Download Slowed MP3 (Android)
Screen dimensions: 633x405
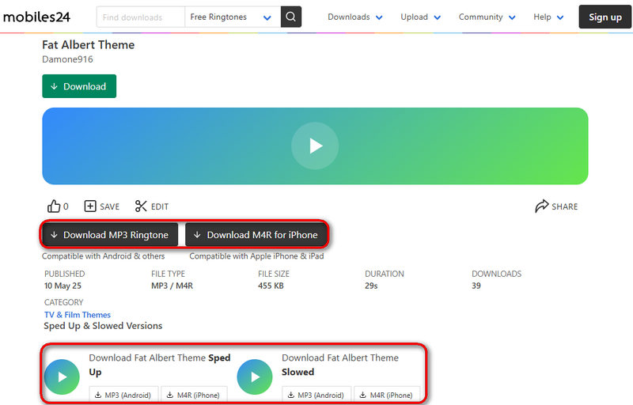[x=316, y=395]
